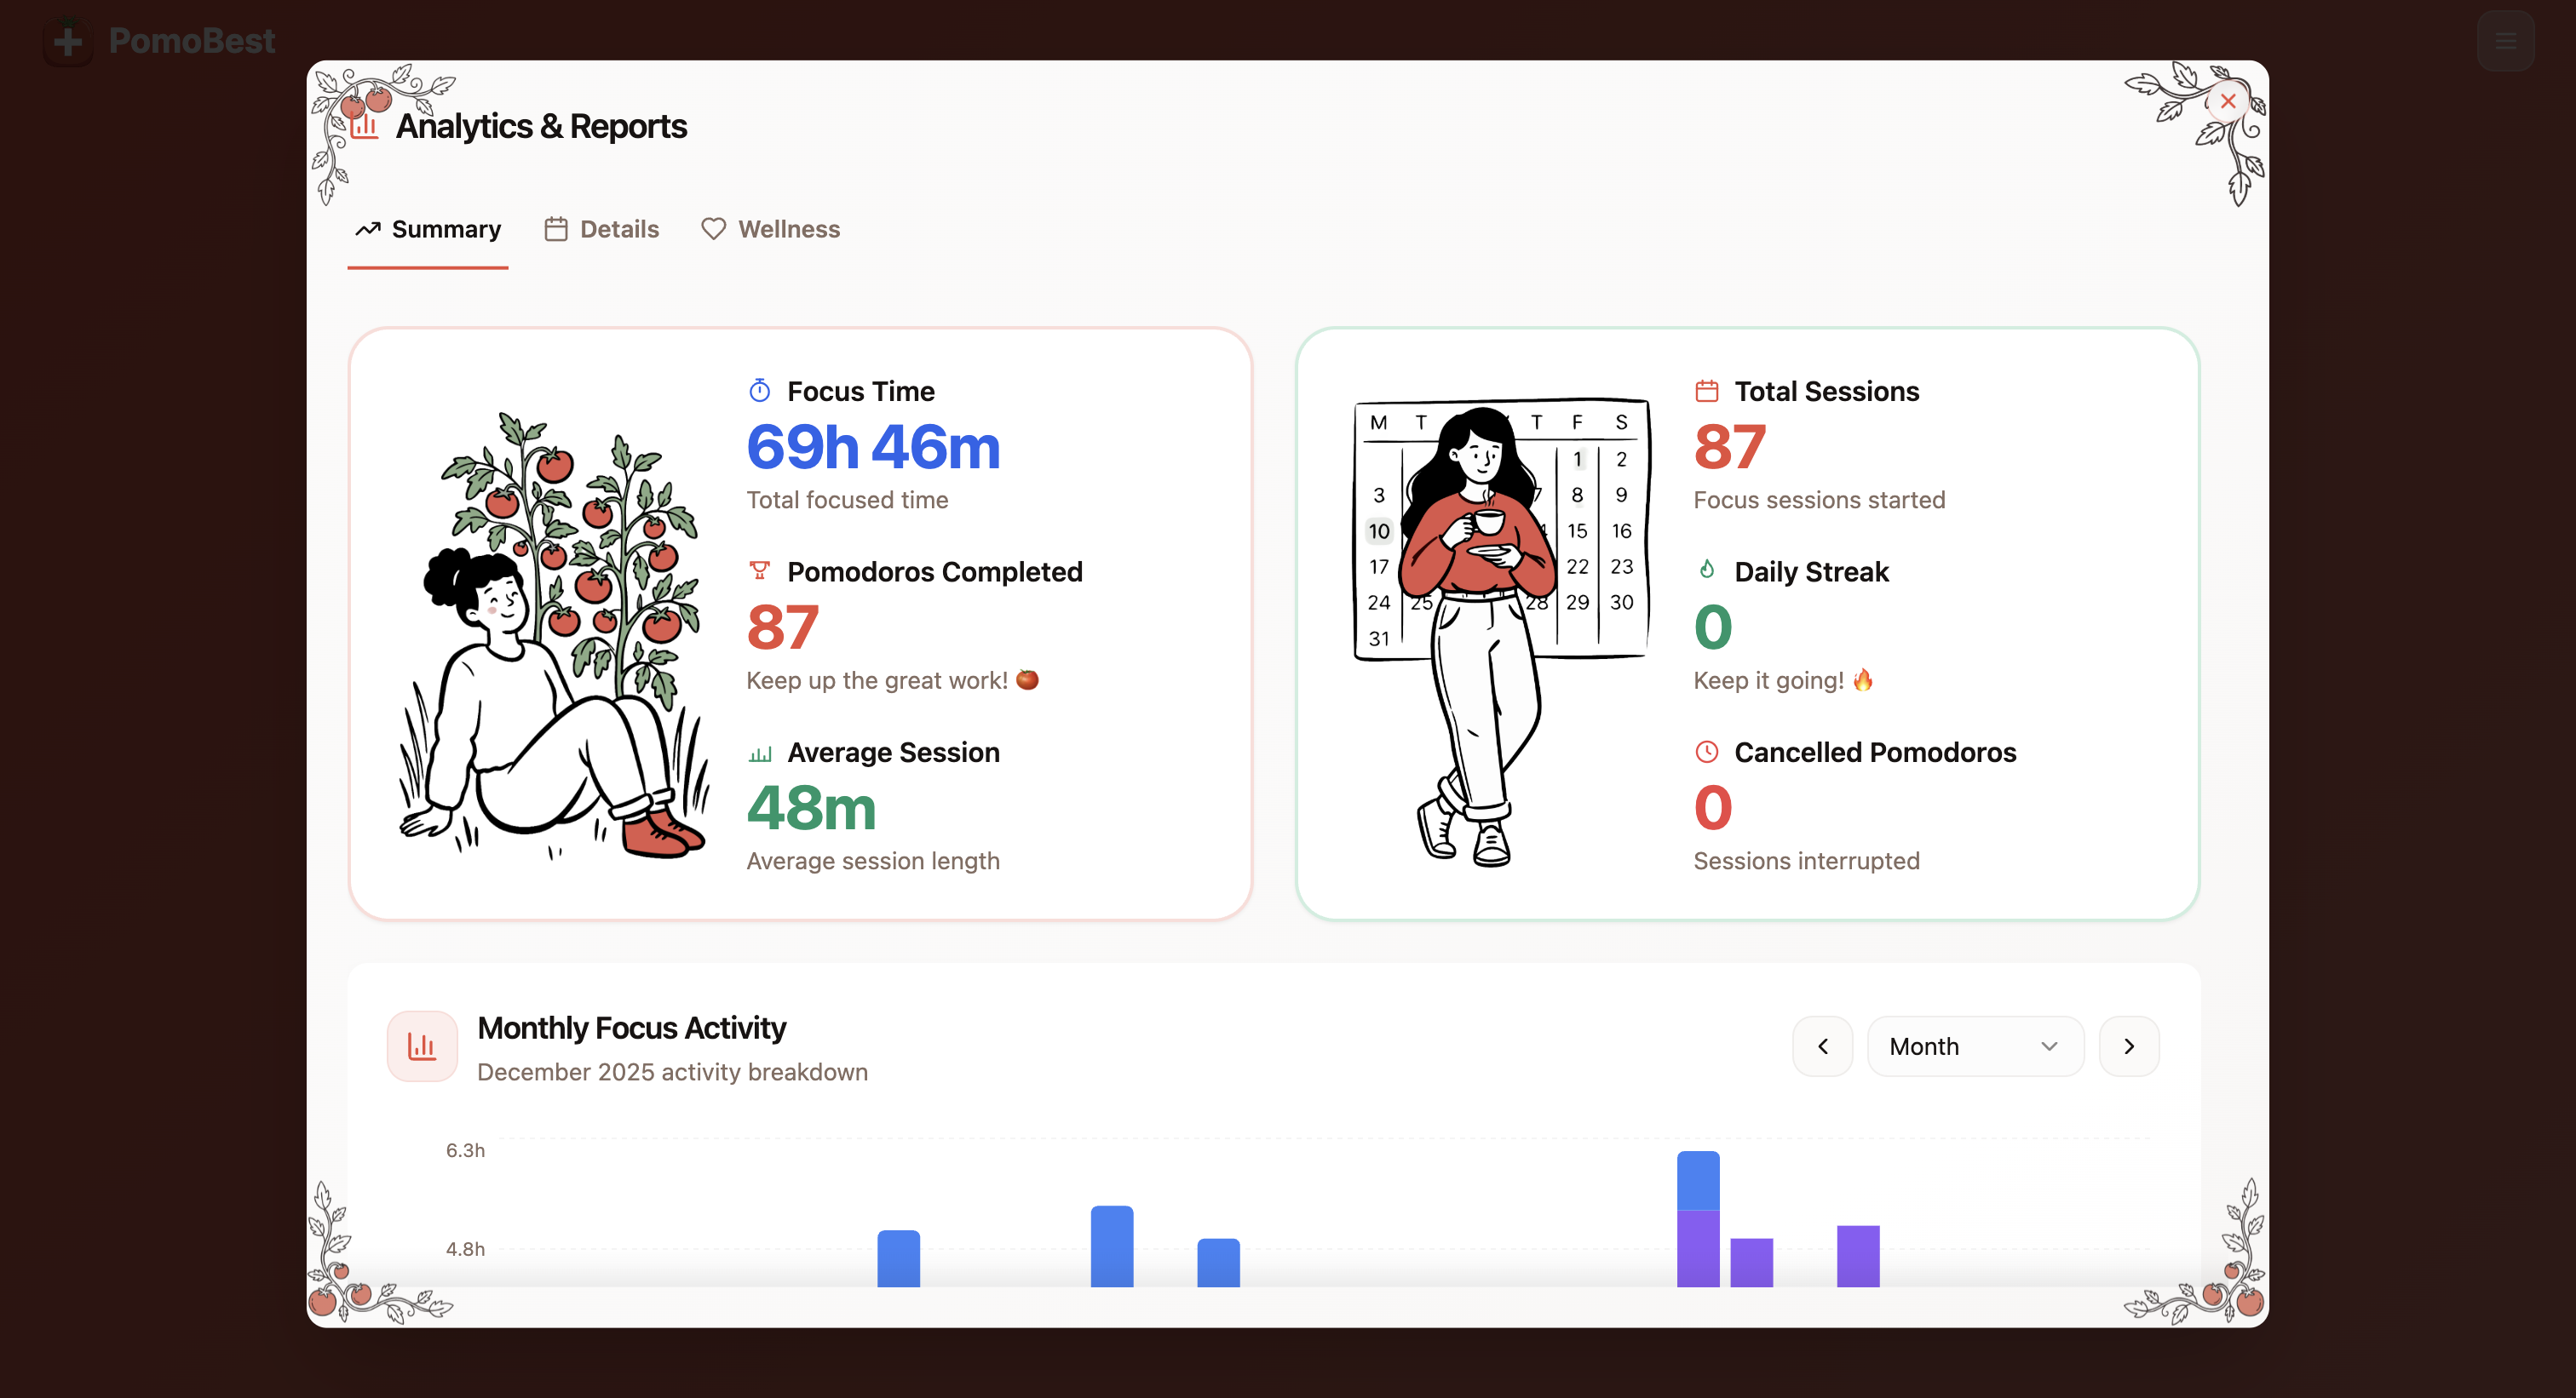Viewport: 2576px width, 1398px height.
Task: Click 'December 2025 activity breakdown' subtitle
Action: coord(672,1072)
